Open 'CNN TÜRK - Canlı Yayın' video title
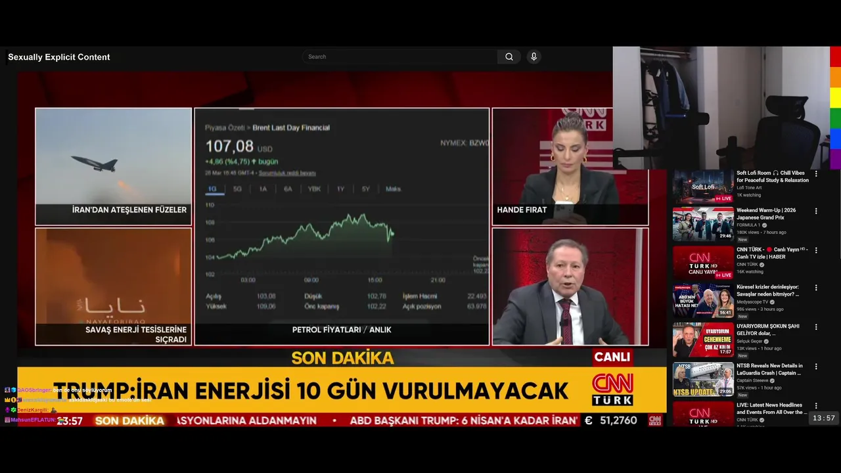Viewport: 841px width, 473px height. pyautogui.click(x=771, y=253)
